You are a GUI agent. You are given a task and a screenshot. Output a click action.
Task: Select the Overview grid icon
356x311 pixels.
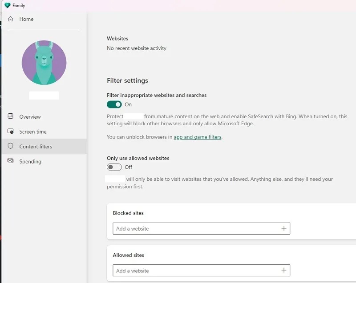(x=11, y=116)
